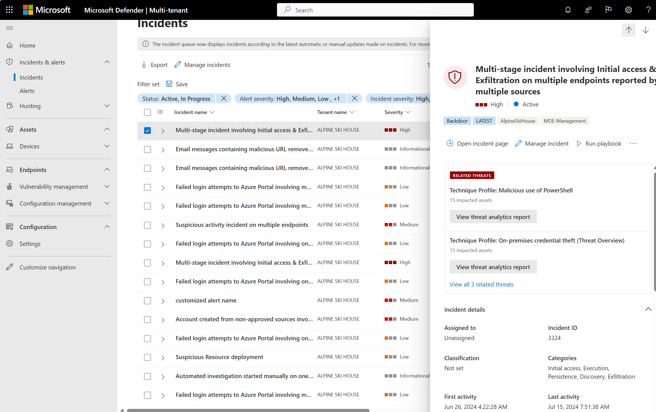Focus the Search field in top bar
The height and width of the screenshot is (412, 656).
pyautogui.click(x=375, y=10)
